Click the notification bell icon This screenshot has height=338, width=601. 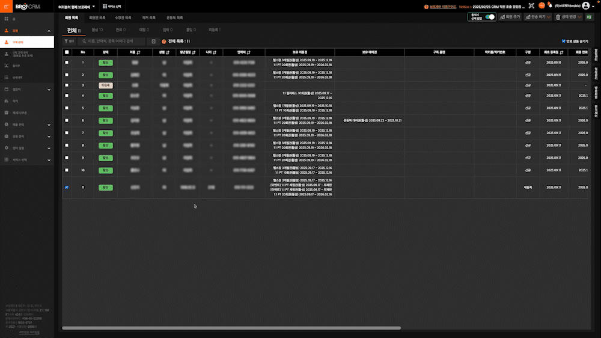[x=550, y=5]
